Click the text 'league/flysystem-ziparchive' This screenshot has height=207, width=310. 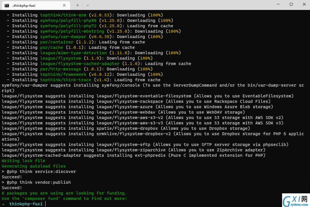(x=131, y=150)
